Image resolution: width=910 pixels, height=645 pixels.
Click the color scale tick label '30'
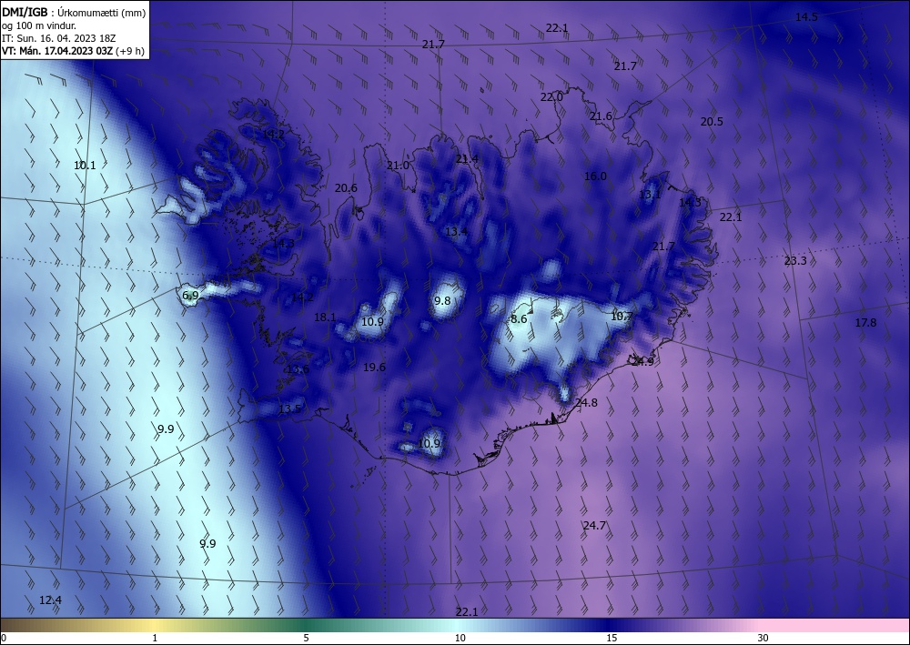[x=763, y=638]
